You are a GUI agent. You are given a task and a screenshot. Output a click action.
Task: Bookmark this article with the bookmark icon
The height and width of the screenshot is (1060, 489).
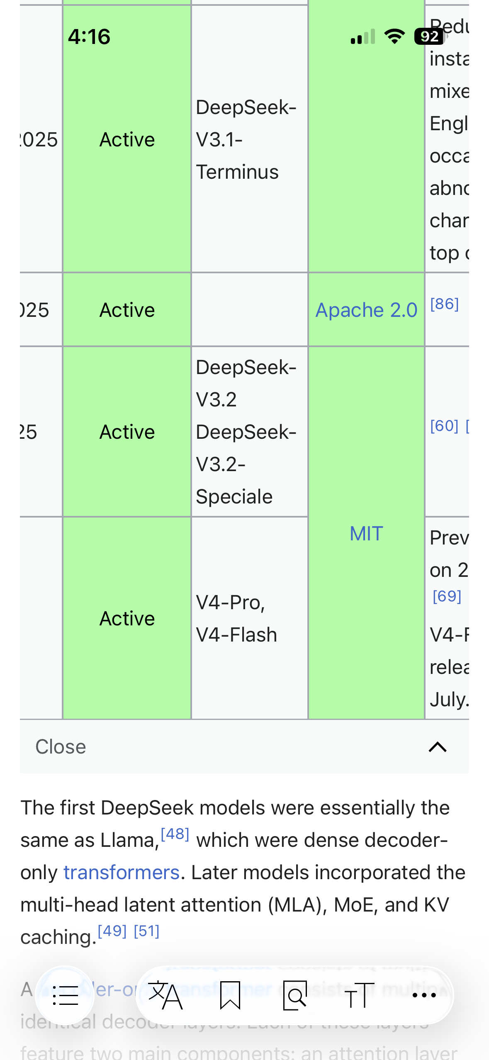pos(230,995)
